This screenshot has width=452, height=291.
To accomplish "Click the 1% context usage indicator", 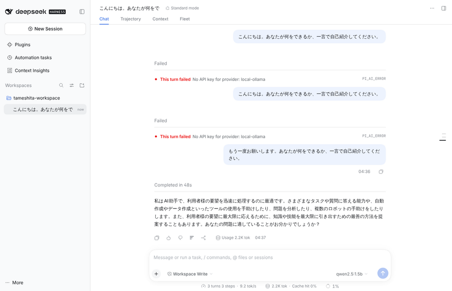I will point(332,286).
